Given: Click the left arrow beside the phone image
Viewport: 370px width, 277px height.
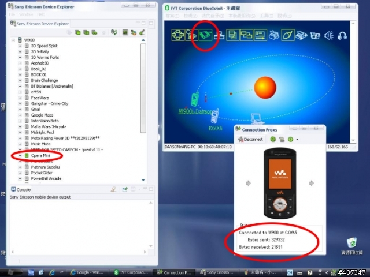Looking at the screenshot, I should click(x=248, y=183).
